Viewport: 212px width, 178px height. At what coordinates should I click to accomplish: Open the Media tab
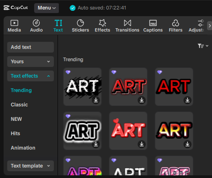pyautogui.click(x=14, y=26)
